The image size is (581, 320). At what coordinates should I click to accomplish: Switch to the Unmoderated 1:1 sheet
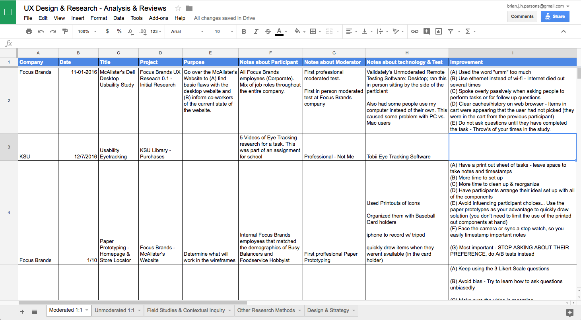[x=115, y=310]
